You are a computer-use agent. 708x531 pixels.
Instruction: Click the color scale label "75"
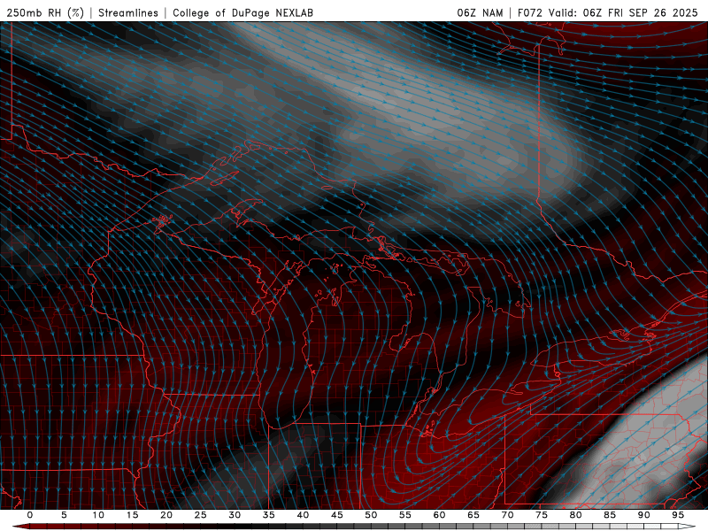542,515
